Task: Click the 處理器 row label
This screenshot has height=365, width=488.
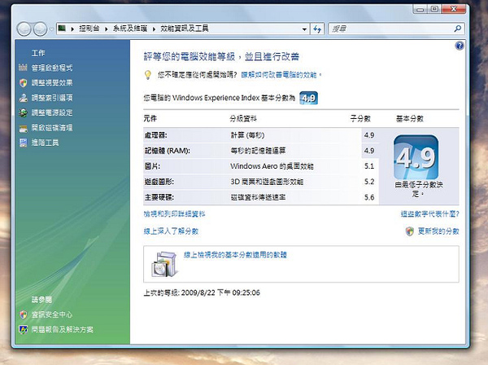Action: point(155,135)
